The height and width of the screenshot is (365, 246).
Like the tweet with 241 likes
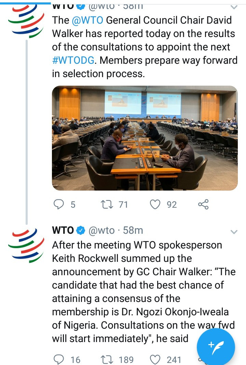156,359
